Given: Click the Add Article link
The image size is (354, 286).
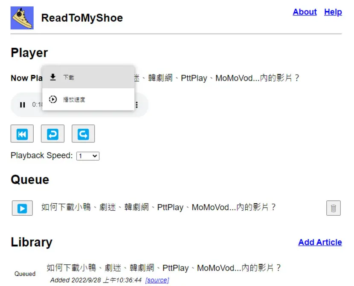Looking at the screenshot, I should coord(320,242).
